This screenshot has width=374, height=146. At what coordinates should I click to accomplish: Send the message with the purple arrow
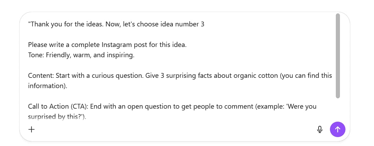pyautogui.click(x=338, y=129)
